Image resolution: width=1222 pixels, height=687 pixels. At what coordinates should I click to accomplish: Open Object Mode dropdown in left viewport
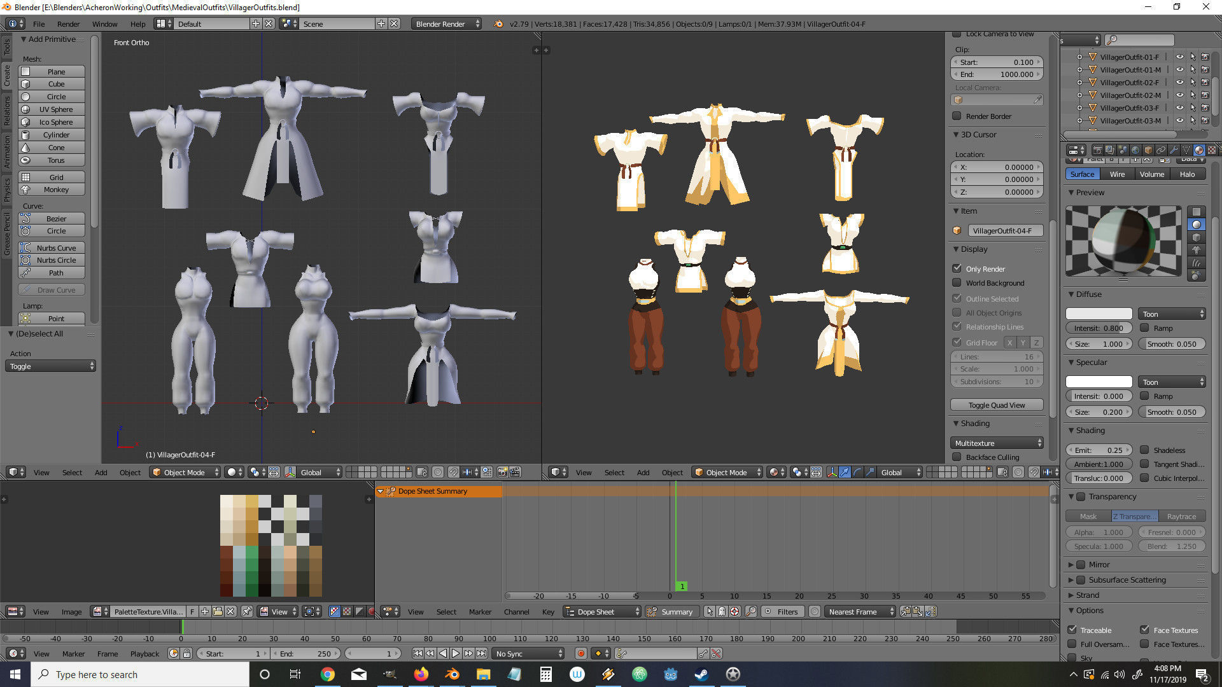pos(185,472)
